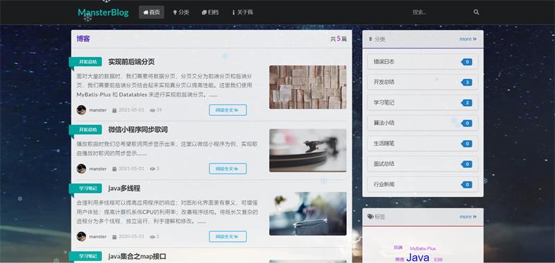Click eye views icon on 微信小程序同步歌词
Image resolution: width=555 pixels, height=263 pixels.
[x=153, y=169]
